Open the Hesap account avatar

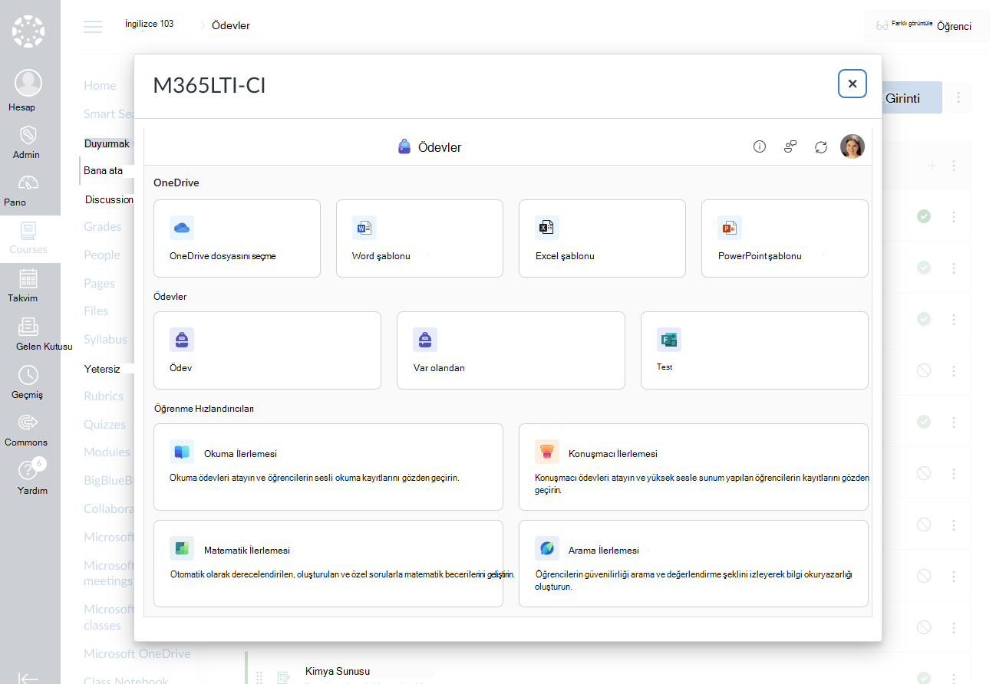point(28,82)
